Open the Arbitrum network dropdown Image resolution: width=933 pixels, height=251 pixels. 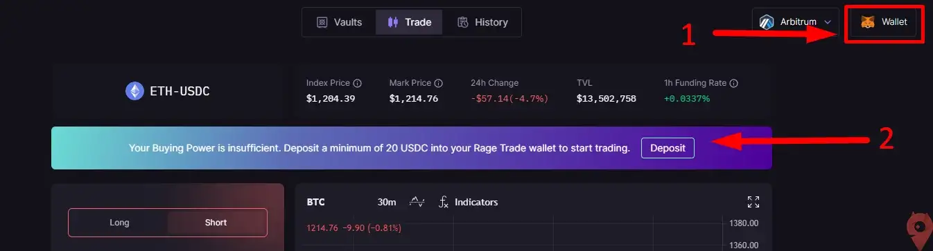pyautogui.click(x=796, y=22)
